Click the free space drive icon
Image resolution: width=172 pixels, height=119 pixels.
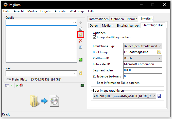pos(9,79)
